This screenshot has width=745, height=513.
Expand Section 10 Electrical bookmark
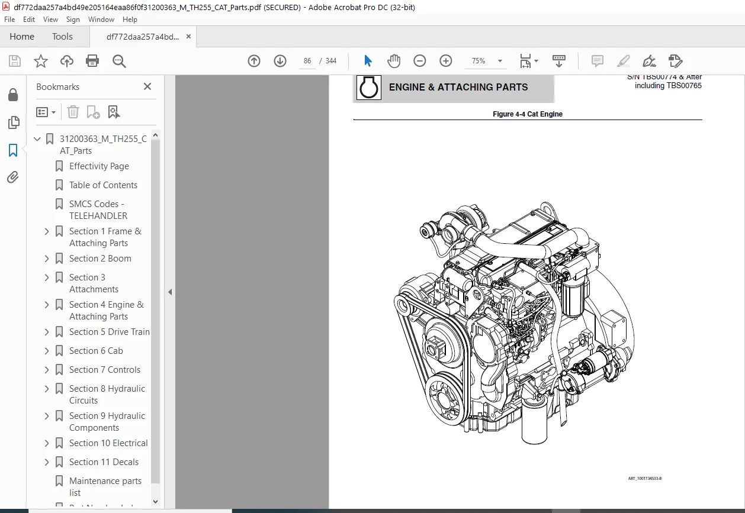coord(47,443)
